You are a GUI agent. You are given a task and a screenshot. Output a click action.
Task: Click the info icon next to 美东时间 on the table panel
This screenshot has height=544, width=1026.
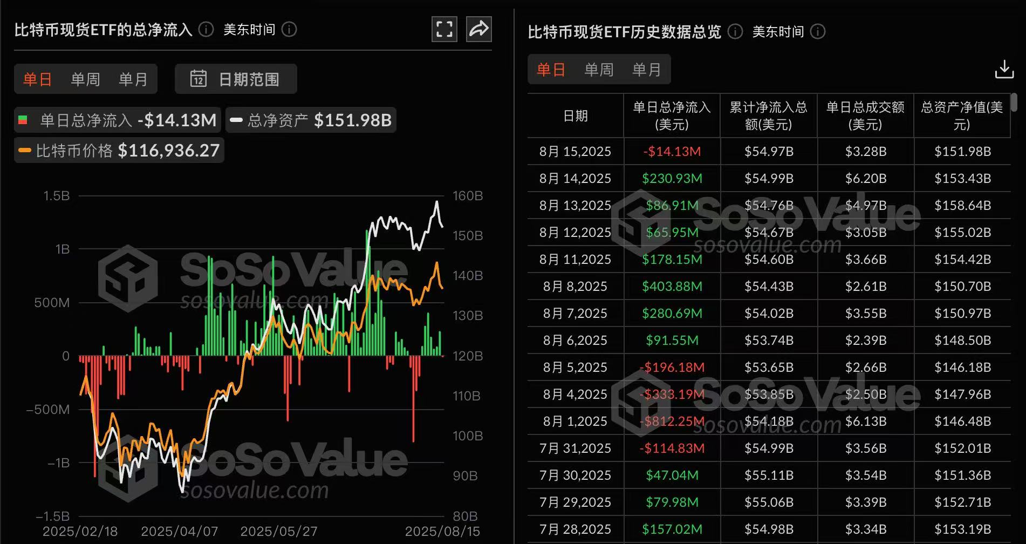tap(818, 32)
